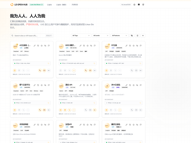Add a new site with plus button
191x143 pixels.
[x=143, y=35]
